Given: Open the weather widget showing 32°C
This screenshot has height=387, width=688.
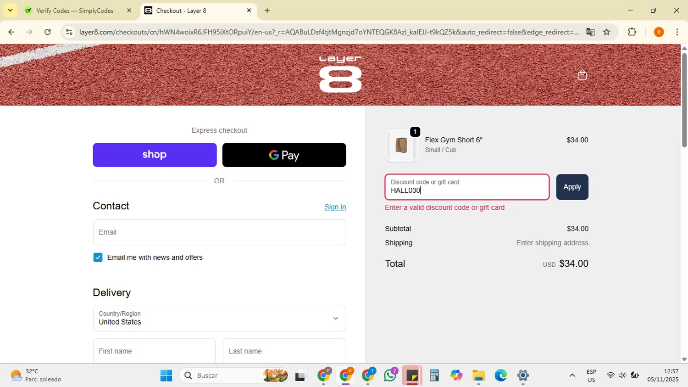Looking at the screenshot, I should (x=36, y=376).
